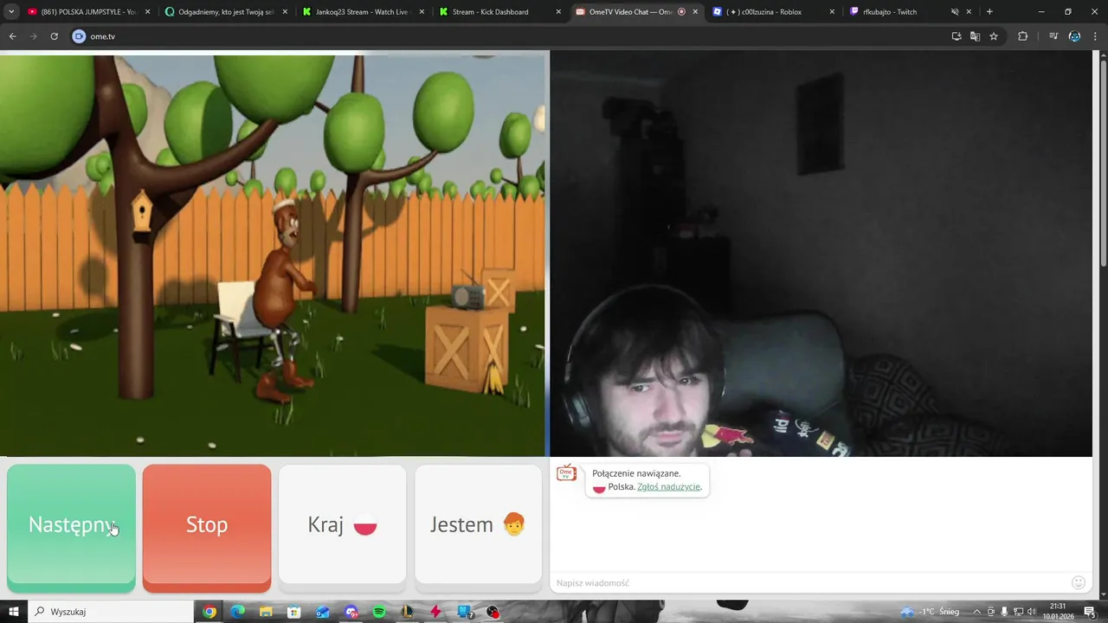Image resolution: width=1108 pixels, height=623 pixels.
Task: Click the red Stop button
Action: (207, 528)
